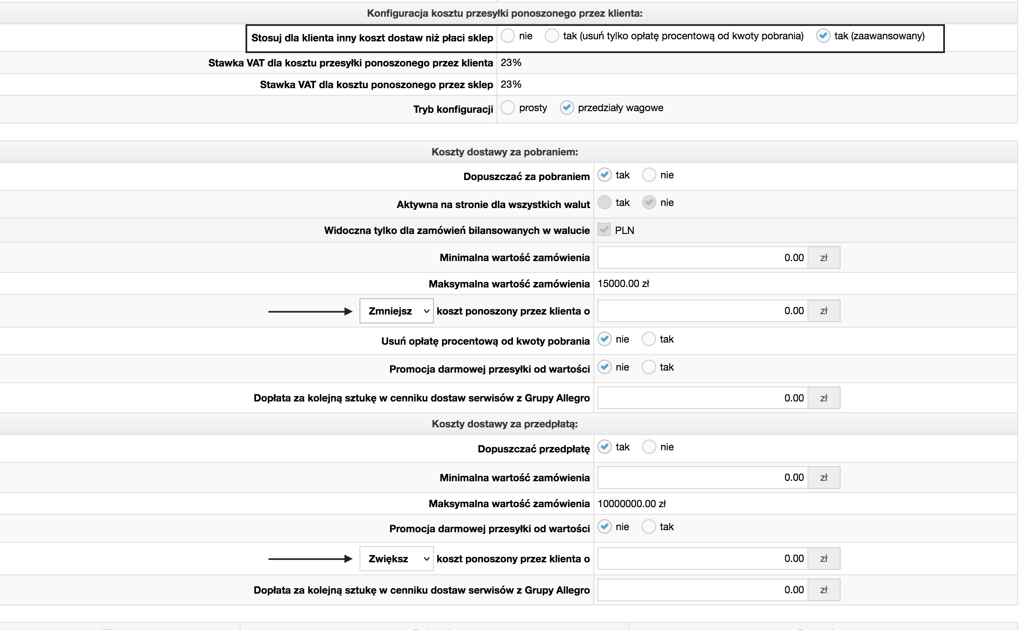Set 'Dopuszczać za pobraniem' to nie
This screenshot has height=630, width=1023.
[x=649, y=175]
